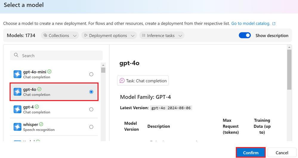Screen dimensions: 298x158
Task: Click the Model Family: GPT-4 heading
Action: 145,97
